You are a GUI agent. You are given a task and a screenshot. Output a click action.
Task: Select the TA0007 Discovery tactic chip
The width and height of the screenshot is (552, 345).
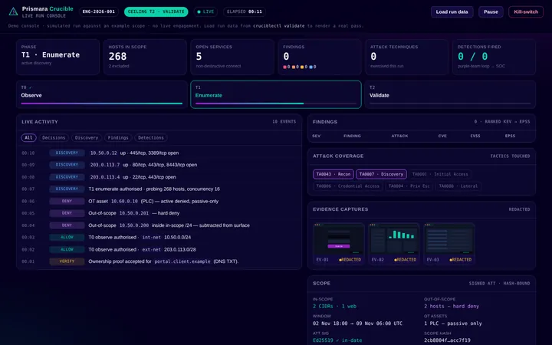381,174
